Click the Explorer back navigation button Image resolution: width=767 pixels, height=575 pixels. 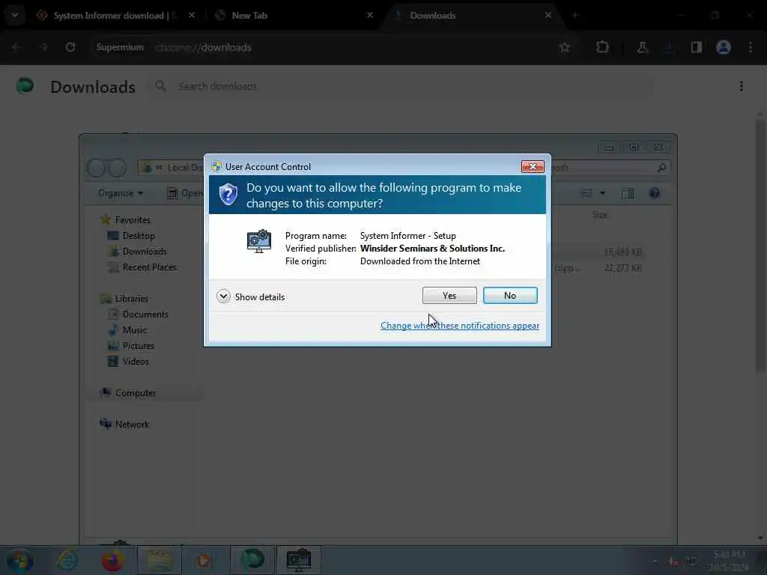click(x=97, y=168)
